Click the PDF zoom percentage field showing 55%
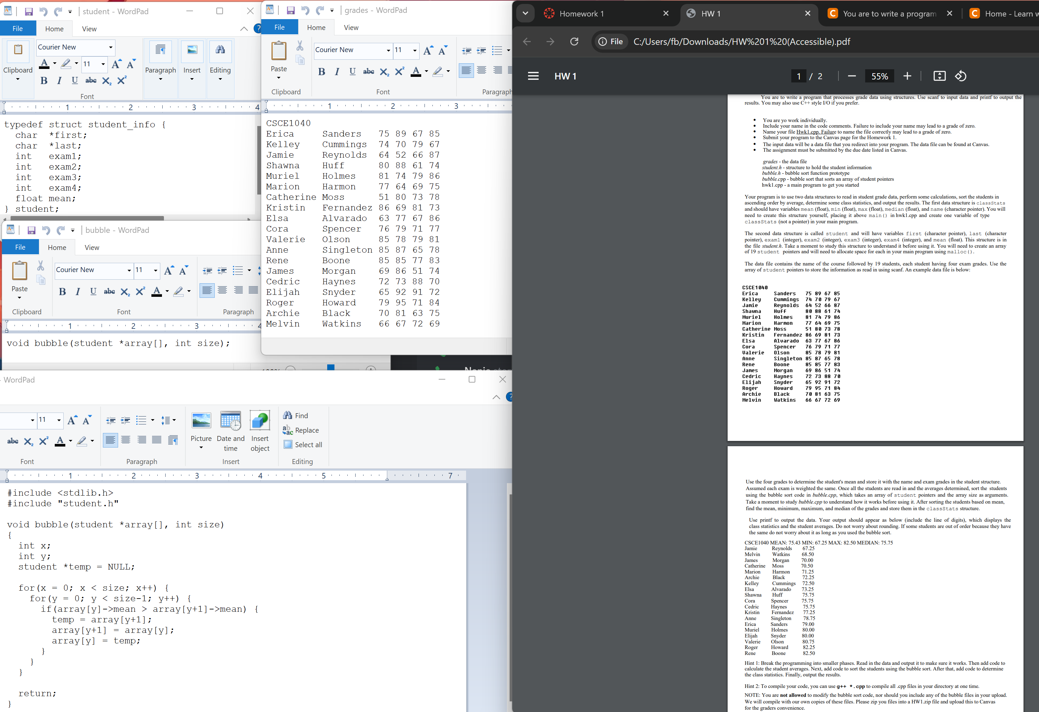This screenshot has height=712, width=1039. click(879, 76)
